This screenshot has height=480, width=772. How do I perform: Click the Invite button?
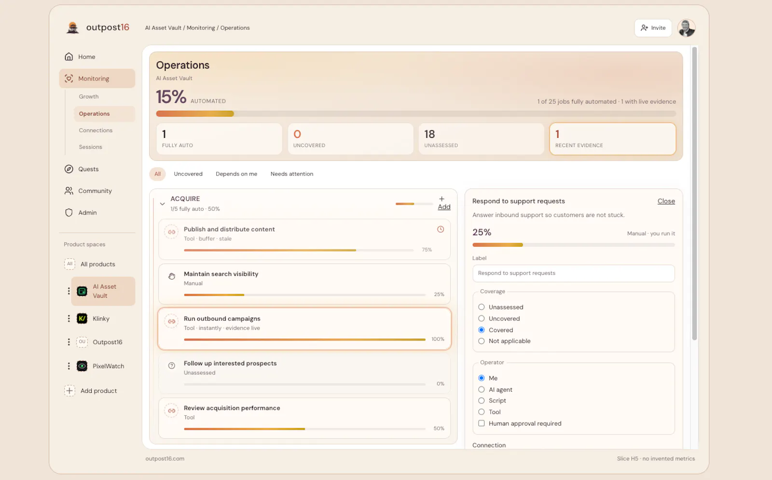point(653,28)
